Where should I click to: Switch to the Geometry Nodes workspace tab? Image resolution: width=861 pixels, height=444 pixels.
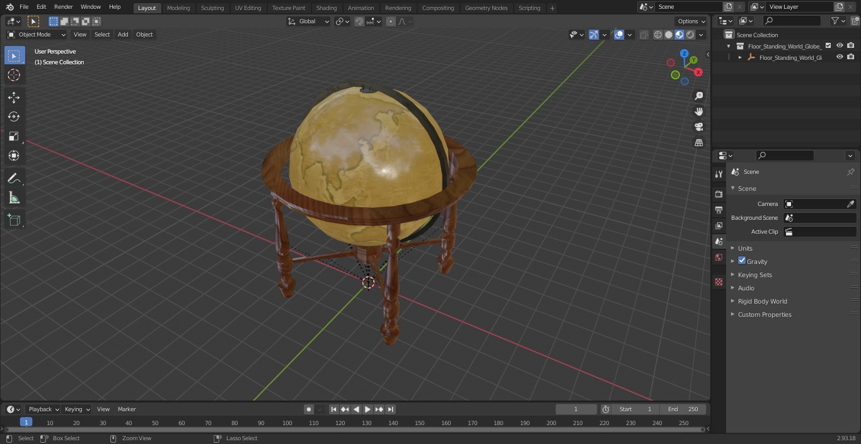(486, 8)
